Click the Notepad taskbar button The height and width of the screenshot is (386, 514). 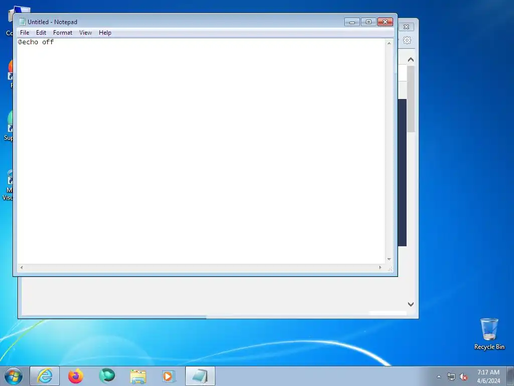(200, 376)
